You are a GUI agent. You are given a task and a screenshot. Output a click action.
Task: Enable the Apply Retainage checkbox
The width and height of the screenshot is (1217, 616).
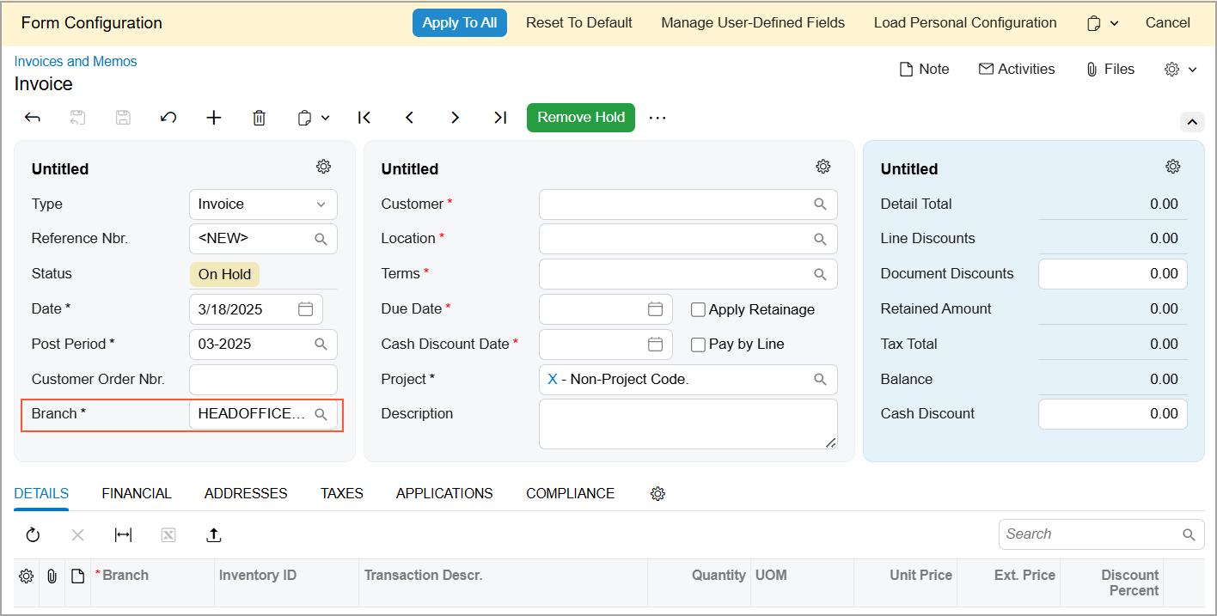click(x=699, y=309)
